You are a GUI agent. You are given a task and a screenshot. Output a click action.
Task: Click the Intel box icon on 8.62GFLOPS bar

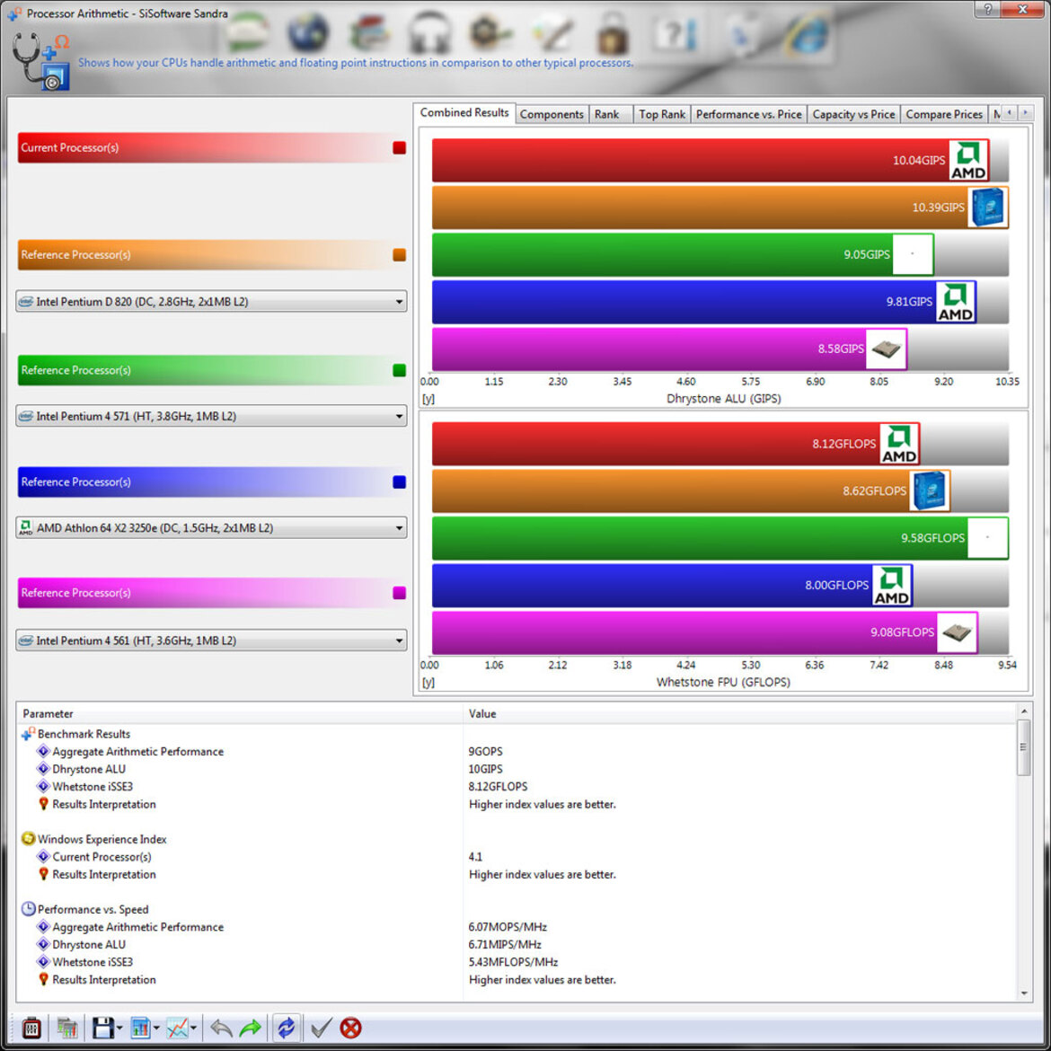click(929, 490)
